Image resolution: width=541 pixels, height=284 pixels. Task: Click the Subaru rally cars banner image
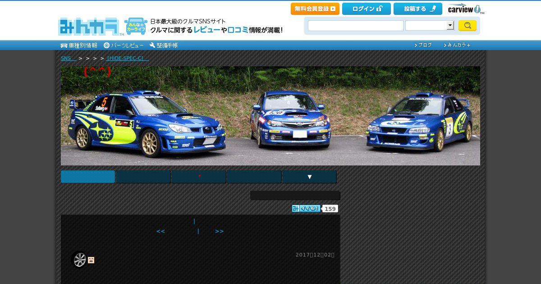point(270,116)
